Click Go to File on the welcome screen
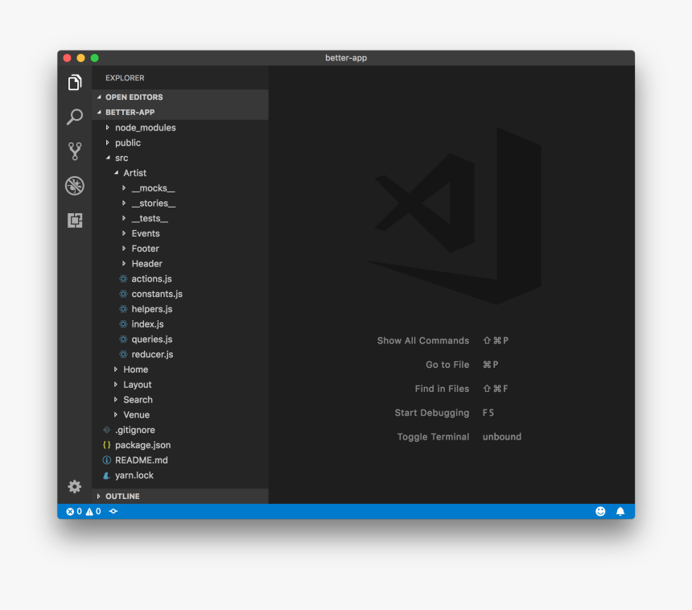This screenshot has width=692, height=610. point(447,365)
